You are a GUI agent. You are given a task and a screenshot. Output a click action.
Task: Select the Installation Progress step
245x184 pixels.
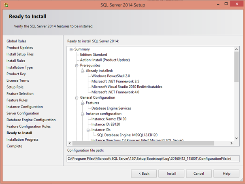pyautogui.click(x=22, y=140)
